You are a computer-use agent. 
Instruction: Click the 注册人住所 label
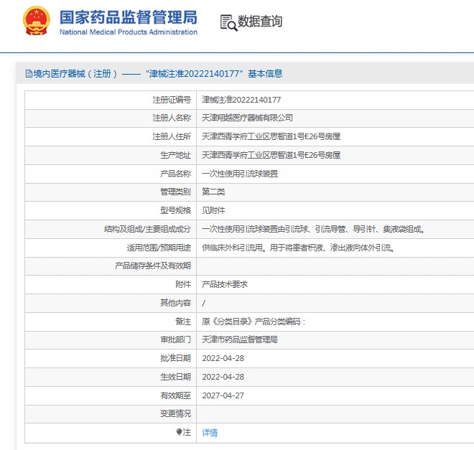pyautogui.click(x=172, y=136)
